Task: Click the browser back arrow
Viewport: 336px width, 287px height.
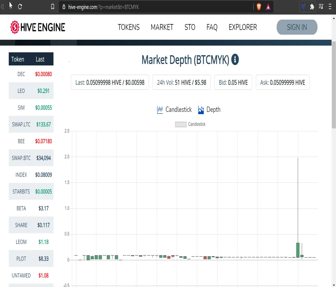Action: pyautogui.click(x=3, y=7)
